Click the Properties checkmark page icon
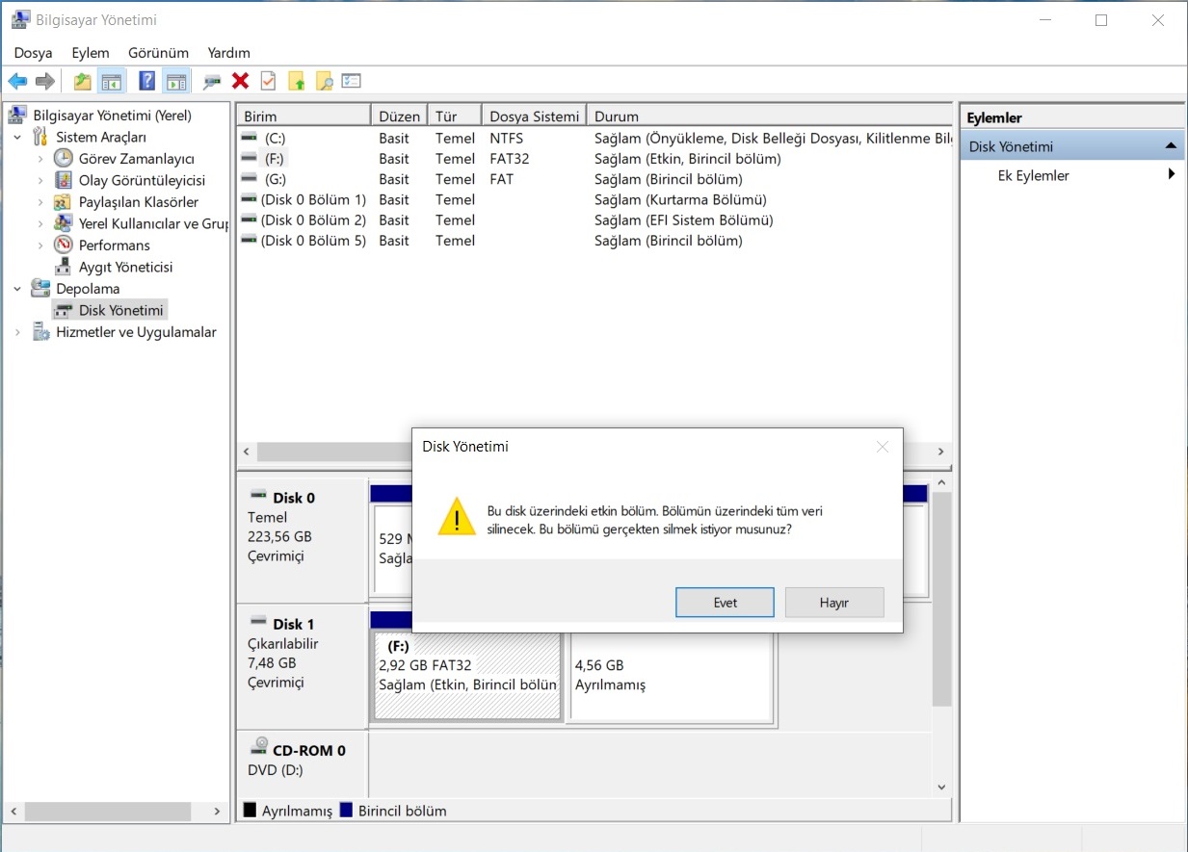The height and width of the screenshot is (852, 1188). (269, 82)
